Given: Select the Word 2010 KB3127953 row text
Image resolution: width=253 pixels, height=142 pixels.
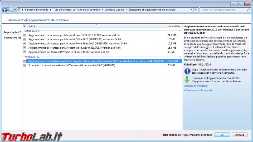Looking at the screenshot, I should pos(74,48).
